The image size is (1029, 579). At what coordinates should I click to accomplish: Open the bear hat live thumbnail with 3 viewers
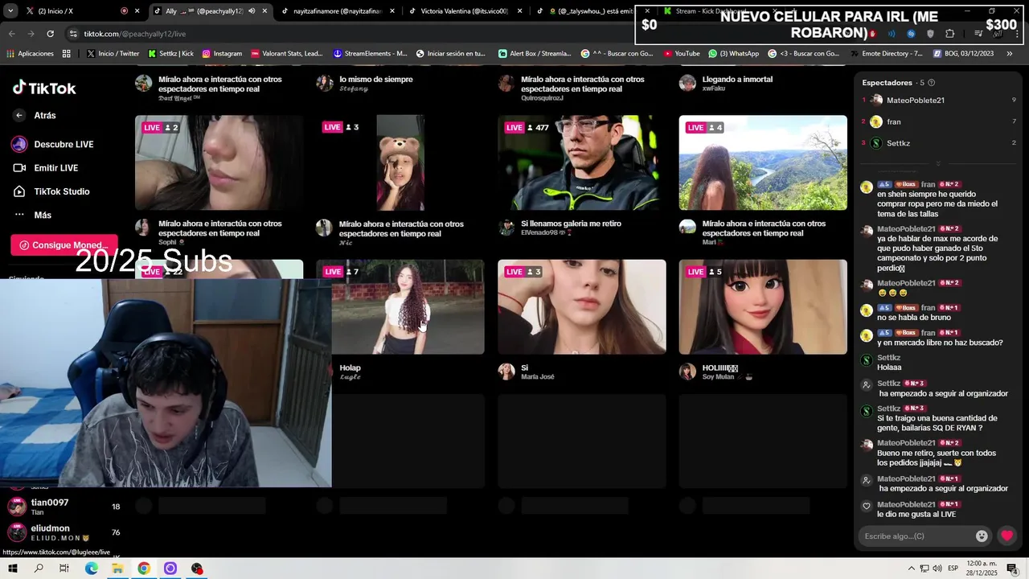click(x=400, y=162)
